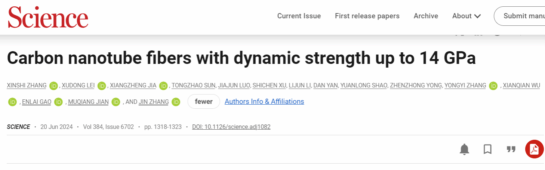This screenshot has width=545, height=170.
Task: Open the Current Issue menu item
Action: [x=299, y=16]
